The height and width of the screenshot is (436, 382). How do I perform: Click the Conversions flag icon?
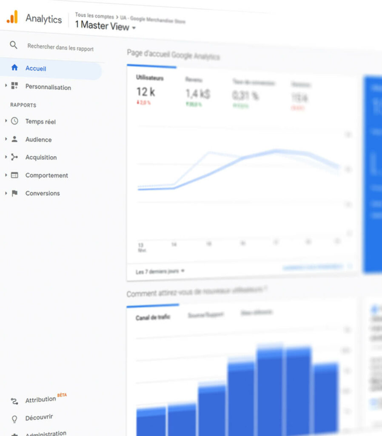(x=14, y=193)
